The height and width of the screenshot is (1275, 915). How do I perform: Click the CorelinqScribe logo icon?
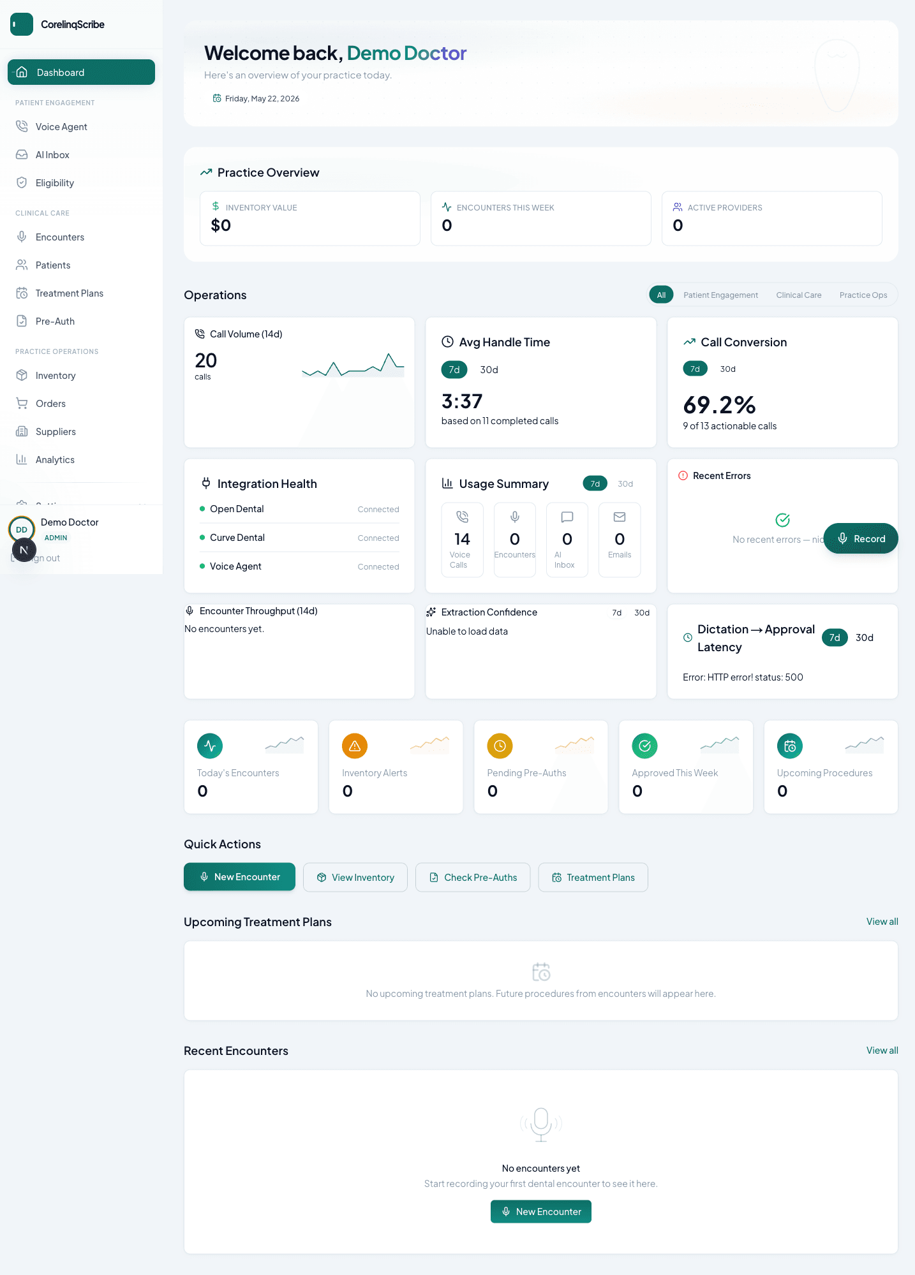tap(22, 24)
